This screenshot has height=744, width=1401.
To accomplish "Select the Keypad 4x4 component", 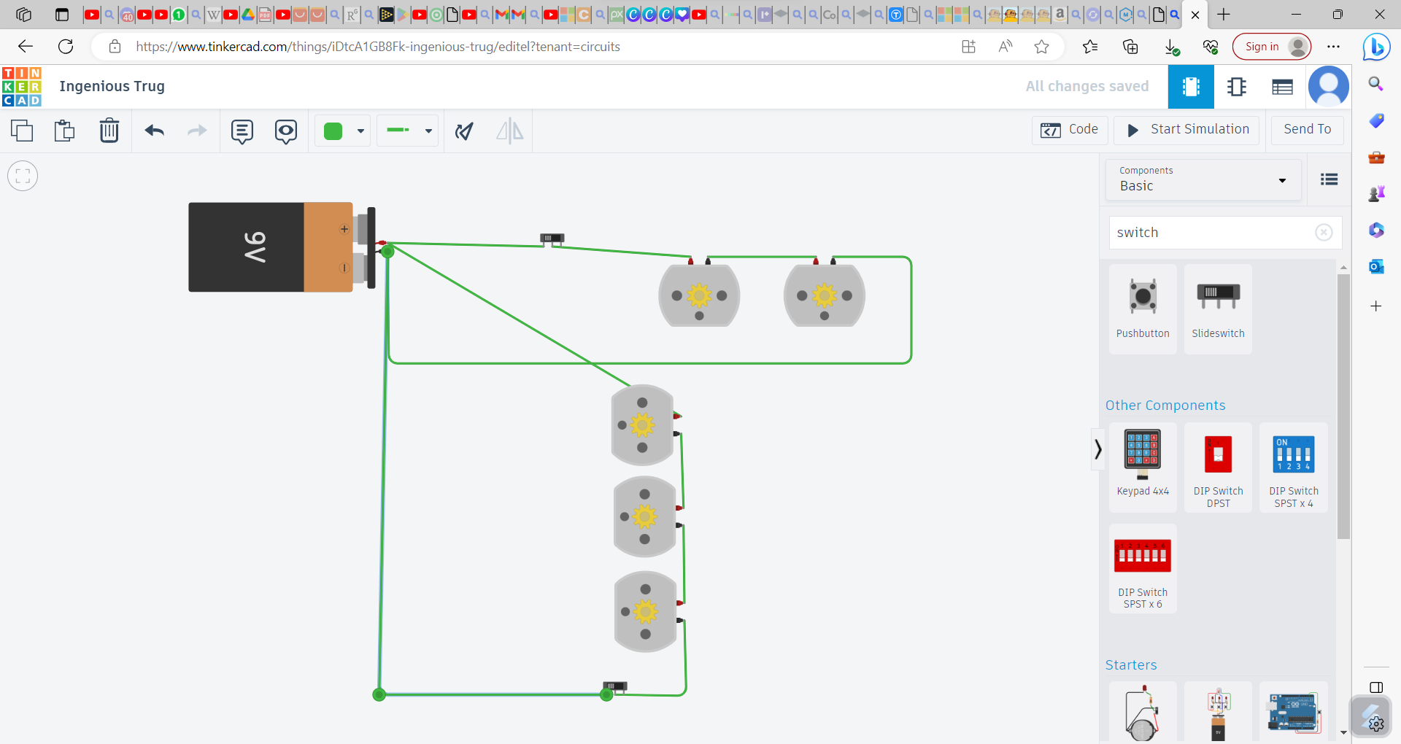I will [1143, 468].
